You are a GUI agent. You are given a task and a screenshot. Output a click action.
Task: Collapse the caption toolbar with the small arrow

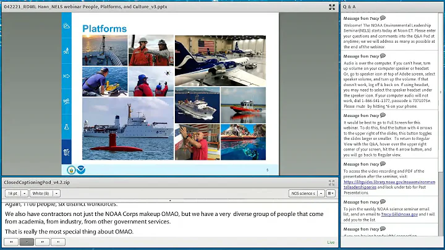tap(170, 200)
